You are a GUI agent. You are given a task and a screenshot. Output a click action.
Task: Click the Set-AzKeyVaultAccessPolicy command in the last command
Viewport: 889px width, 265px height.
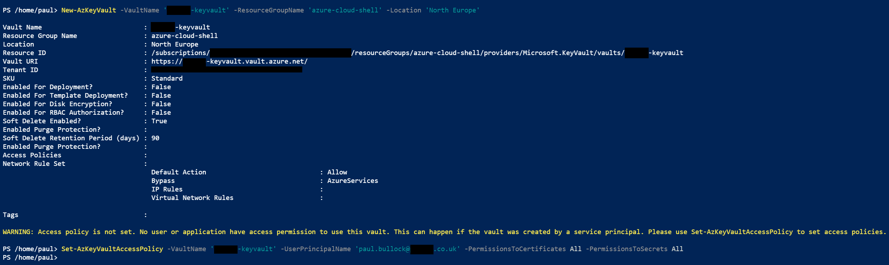coord(112,249)
